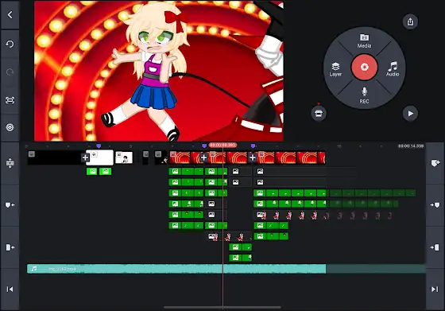Open project settings gear
The image size is (445, 311).
(x=10, y=127)
